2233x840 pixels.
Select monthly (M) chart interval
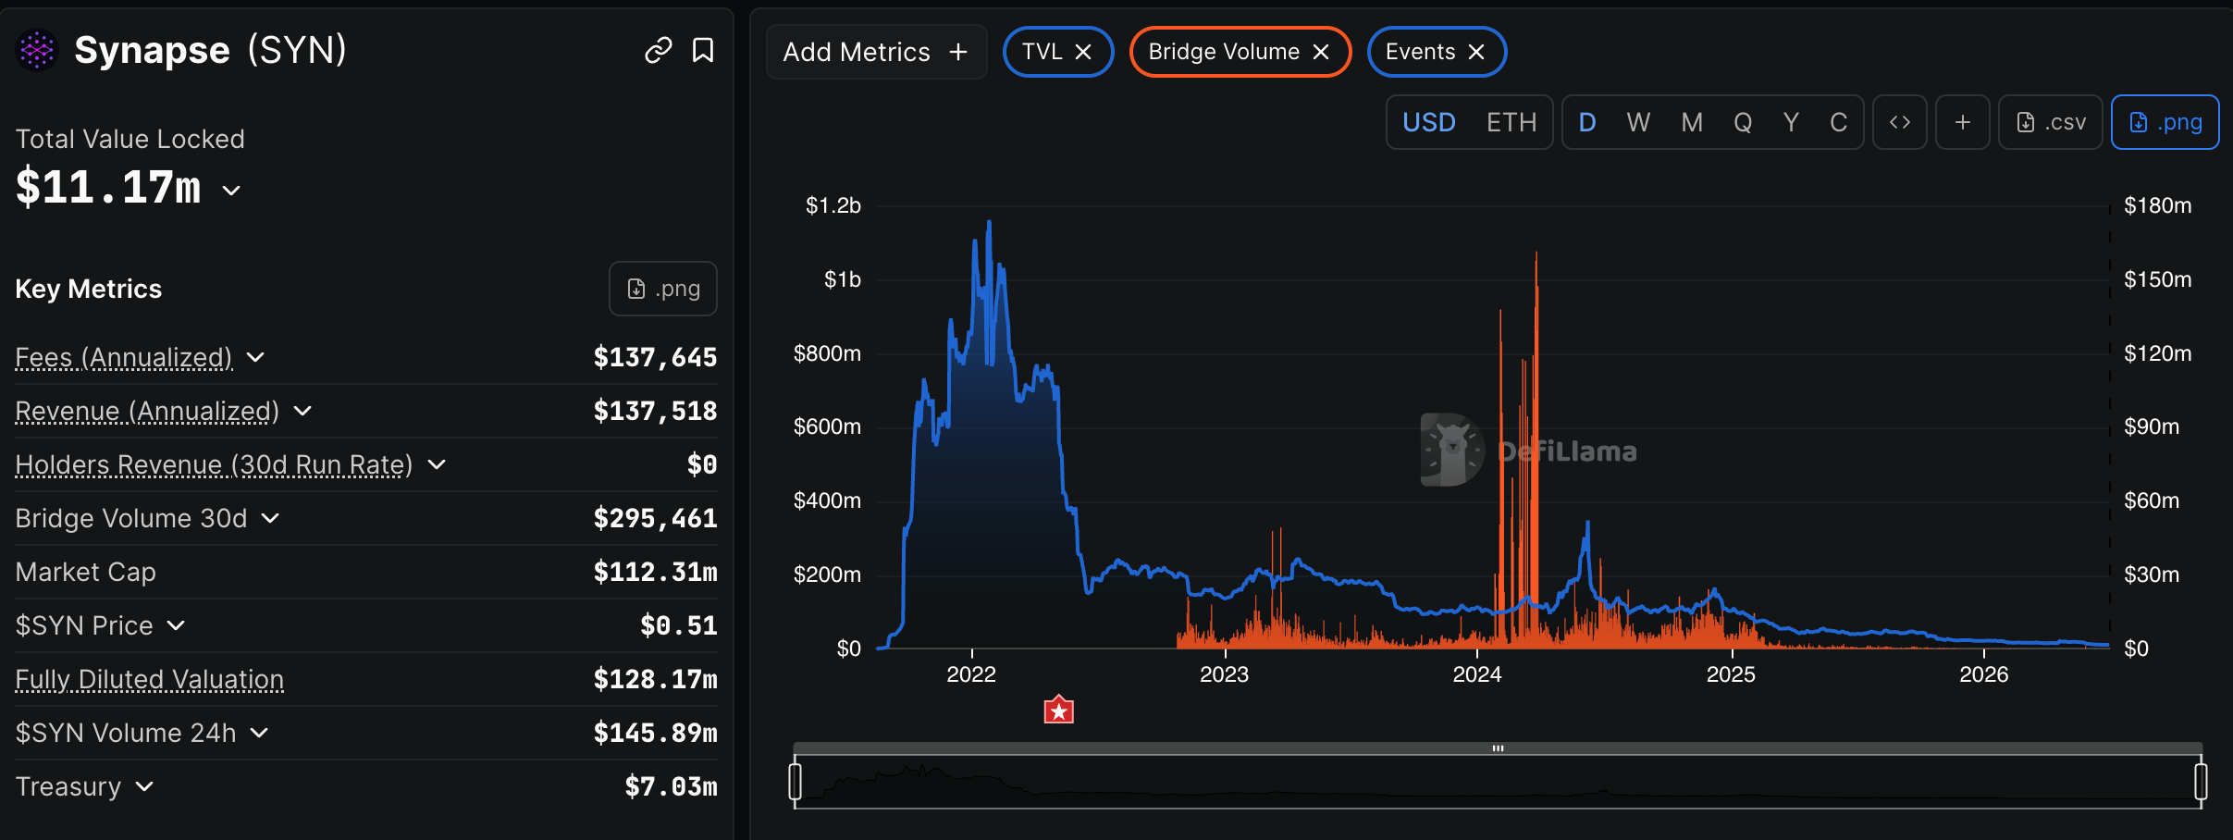click(x=1692, y=122)
